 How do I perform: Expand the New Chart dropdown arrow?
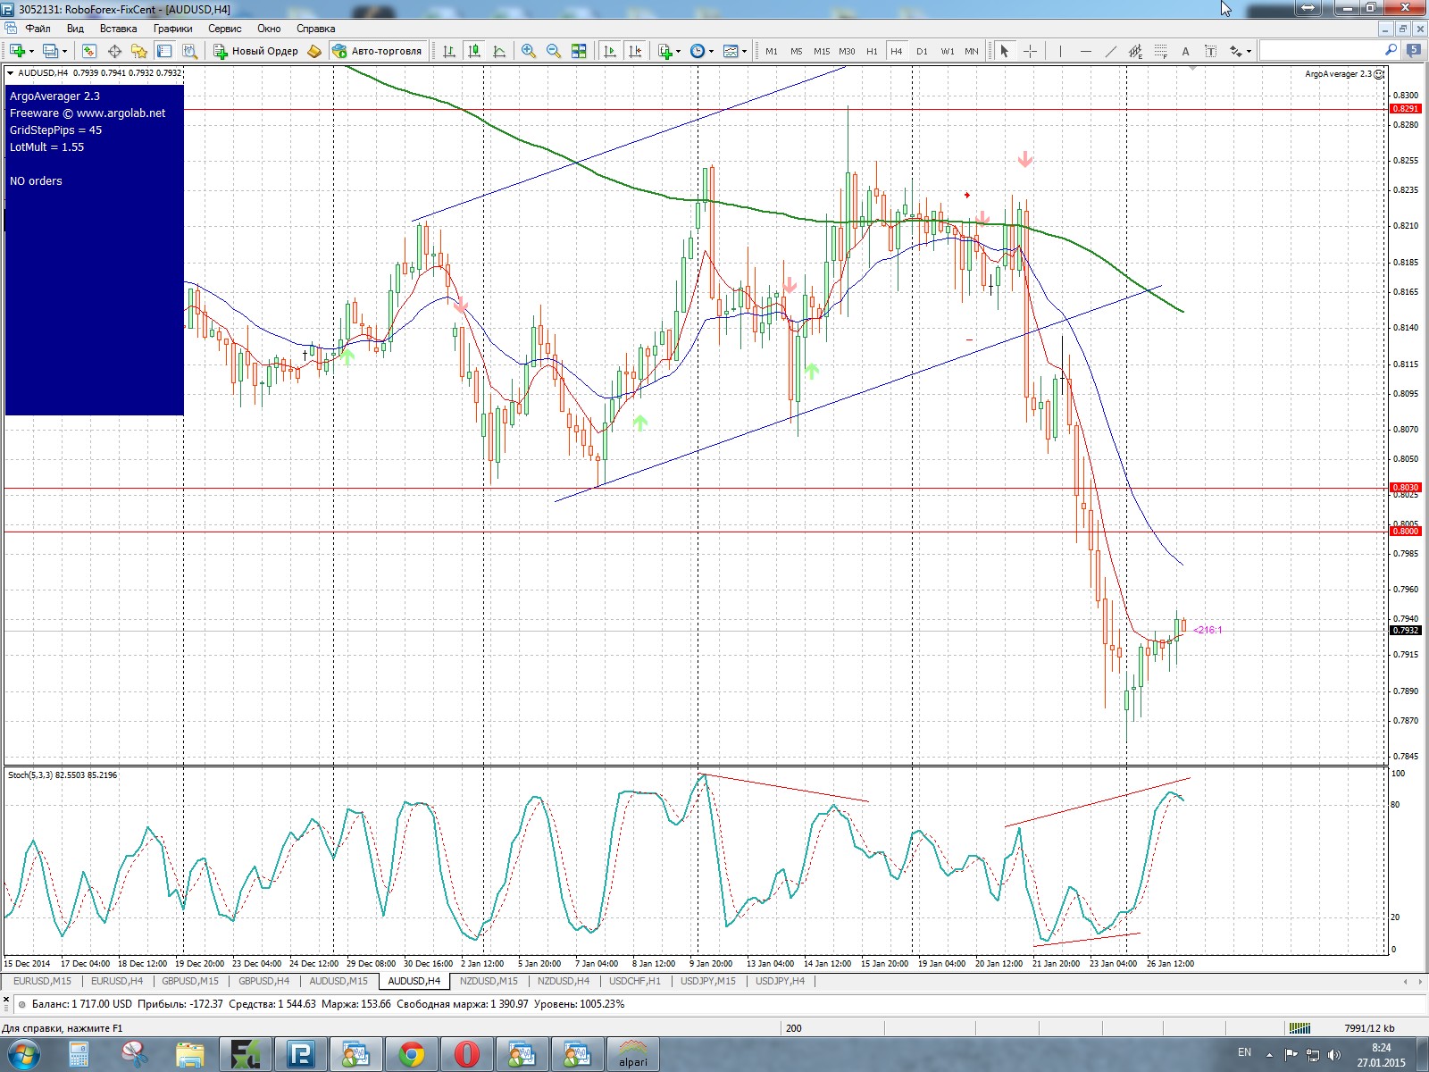31,51
